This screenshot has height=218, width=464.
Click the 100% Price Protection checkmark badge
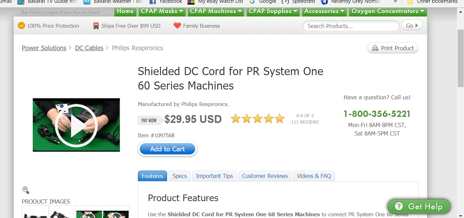[x=21, y=26]
